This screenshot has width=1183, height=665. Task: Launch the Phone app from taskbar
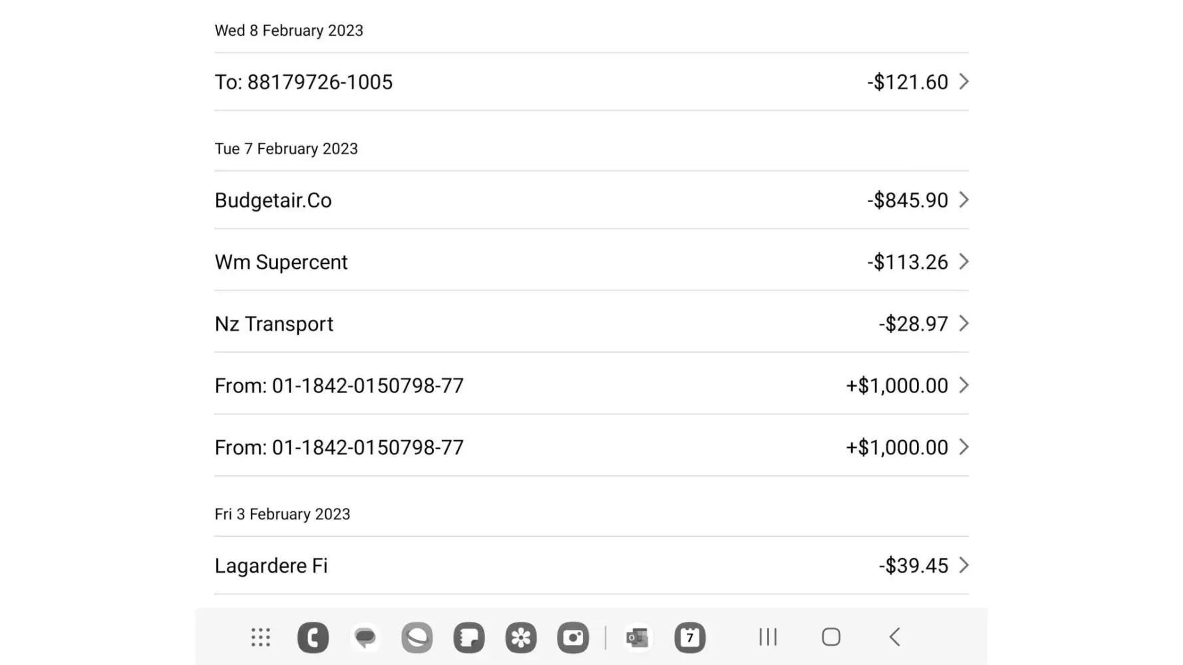pyautogui.click(x=313, y=637)
